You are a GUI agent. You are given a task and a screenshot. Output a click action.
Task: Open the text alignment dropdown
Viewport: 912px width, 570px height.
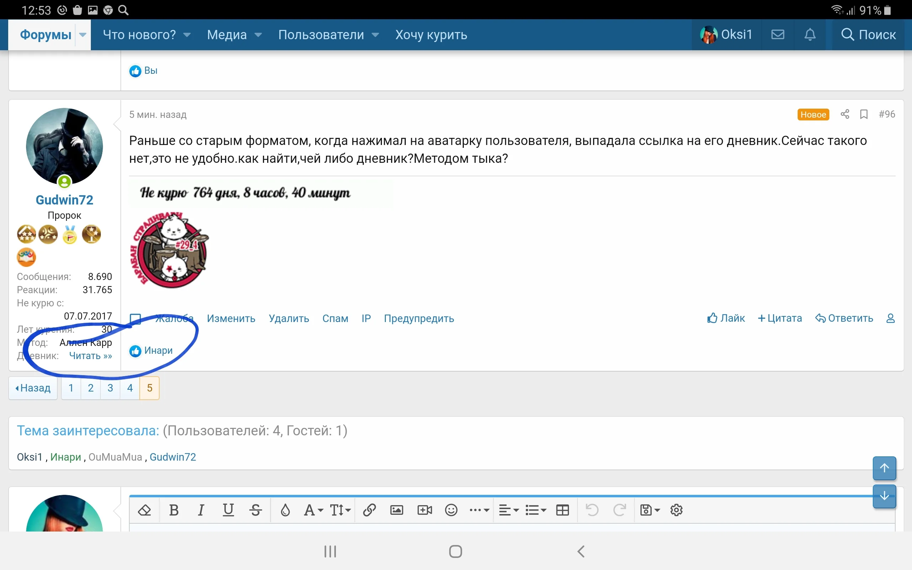pyautogui.click(x=508, y=510)
